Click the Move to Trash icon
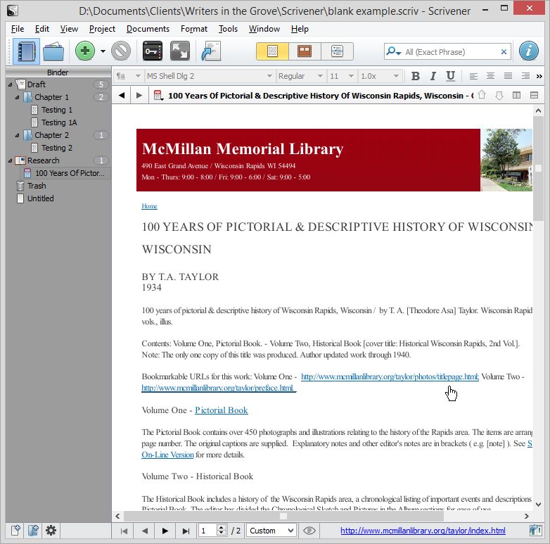Viewport: 550px width, 544px height. pos(121,51)
